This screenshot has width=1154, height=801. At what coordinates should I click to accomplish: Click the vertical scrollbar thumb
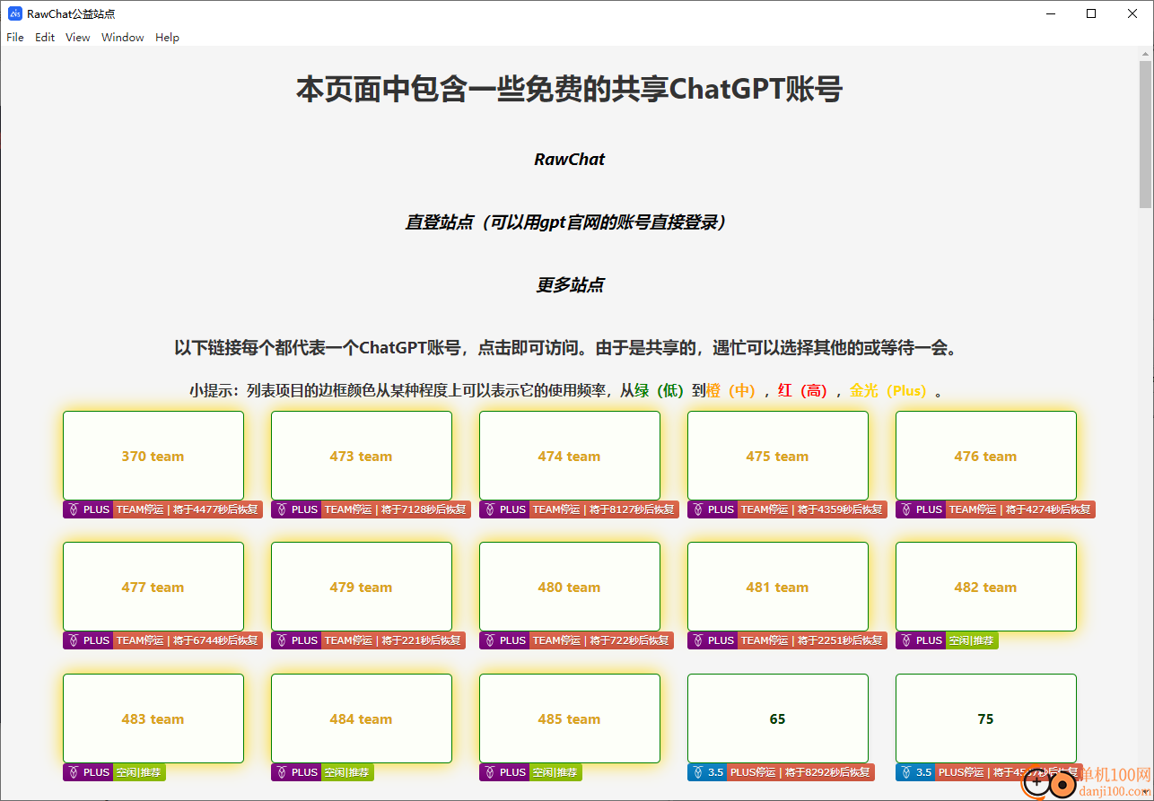tap(1146, 135)
